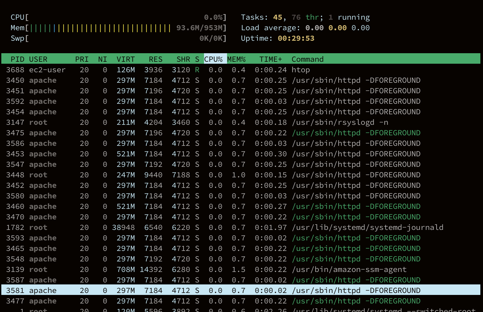
Task: Sort processes by SHR column
Action: click(x=183, y=59)
